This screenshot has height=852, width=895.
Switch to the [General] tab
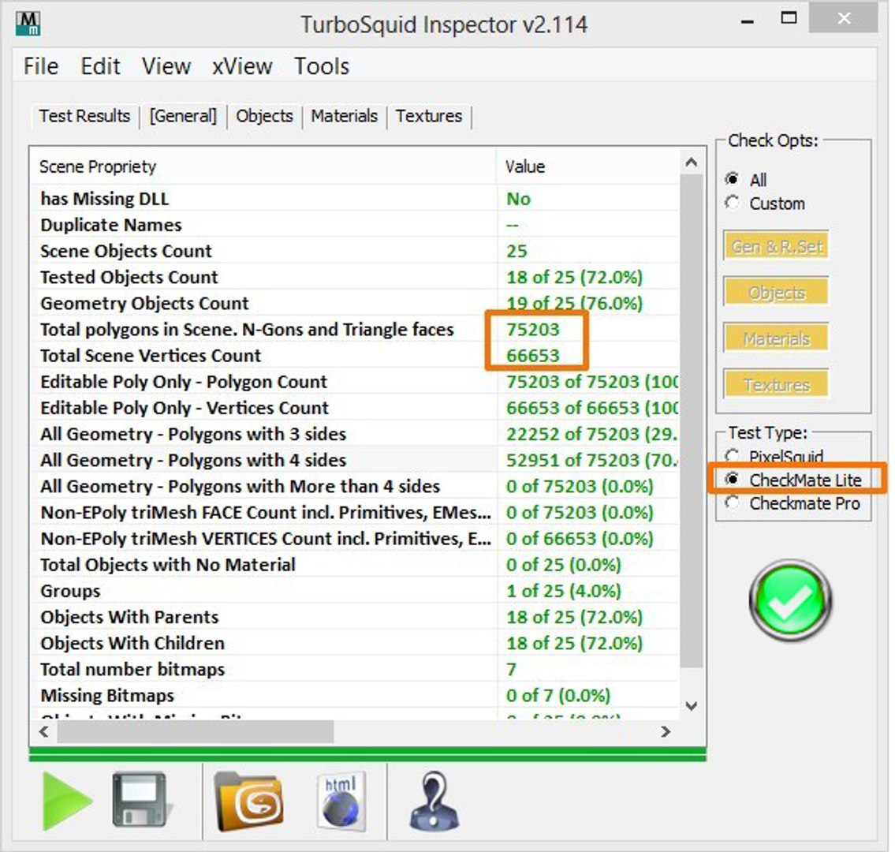(183, 116)
